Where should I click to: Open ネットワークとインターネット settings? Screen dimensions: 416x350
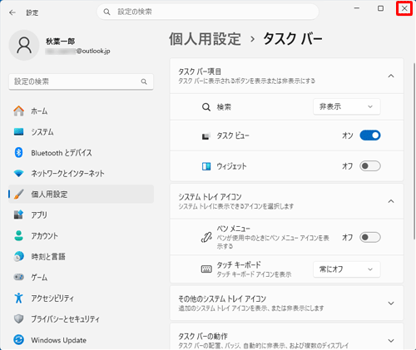[x=81, y=174]
